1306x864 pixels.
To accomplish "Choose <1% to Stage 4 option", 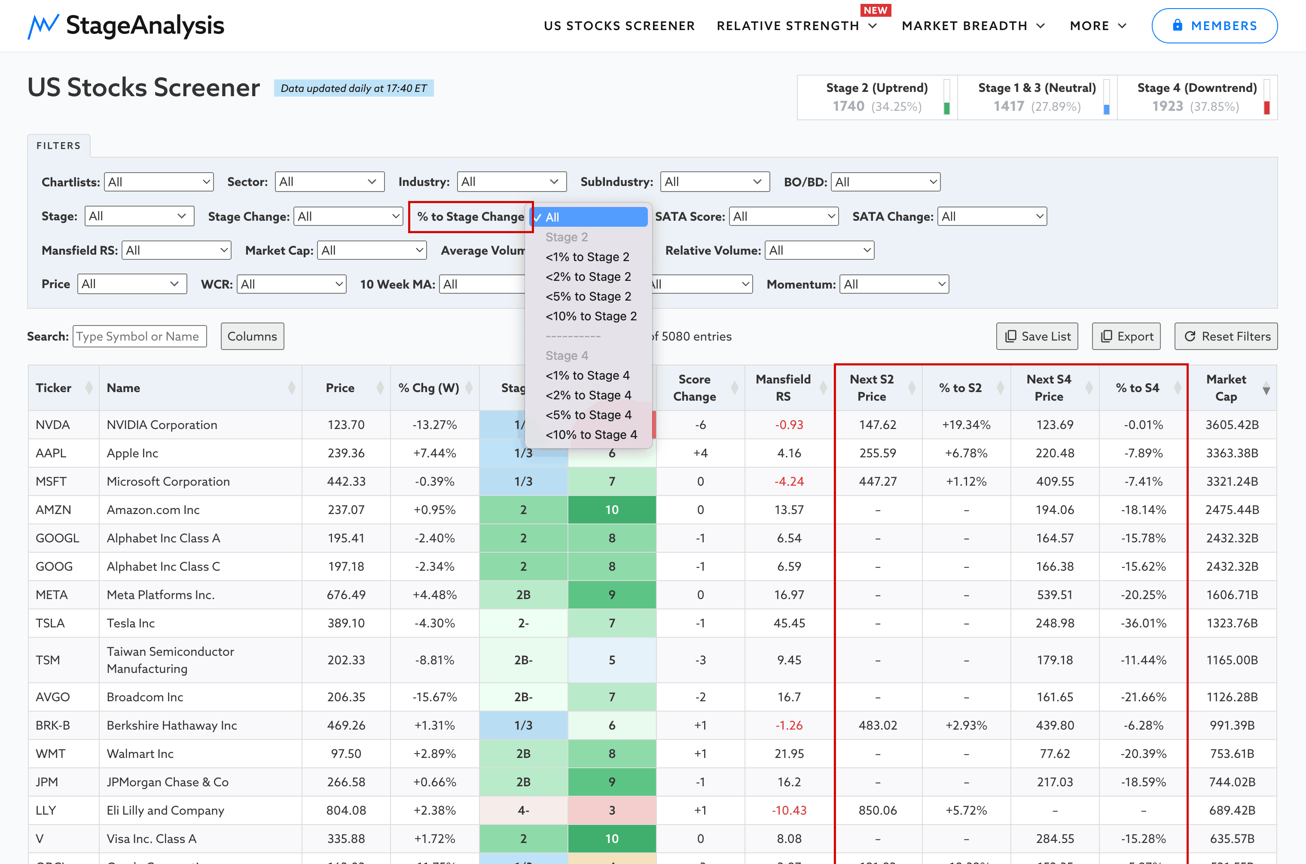I will point(589,375).
